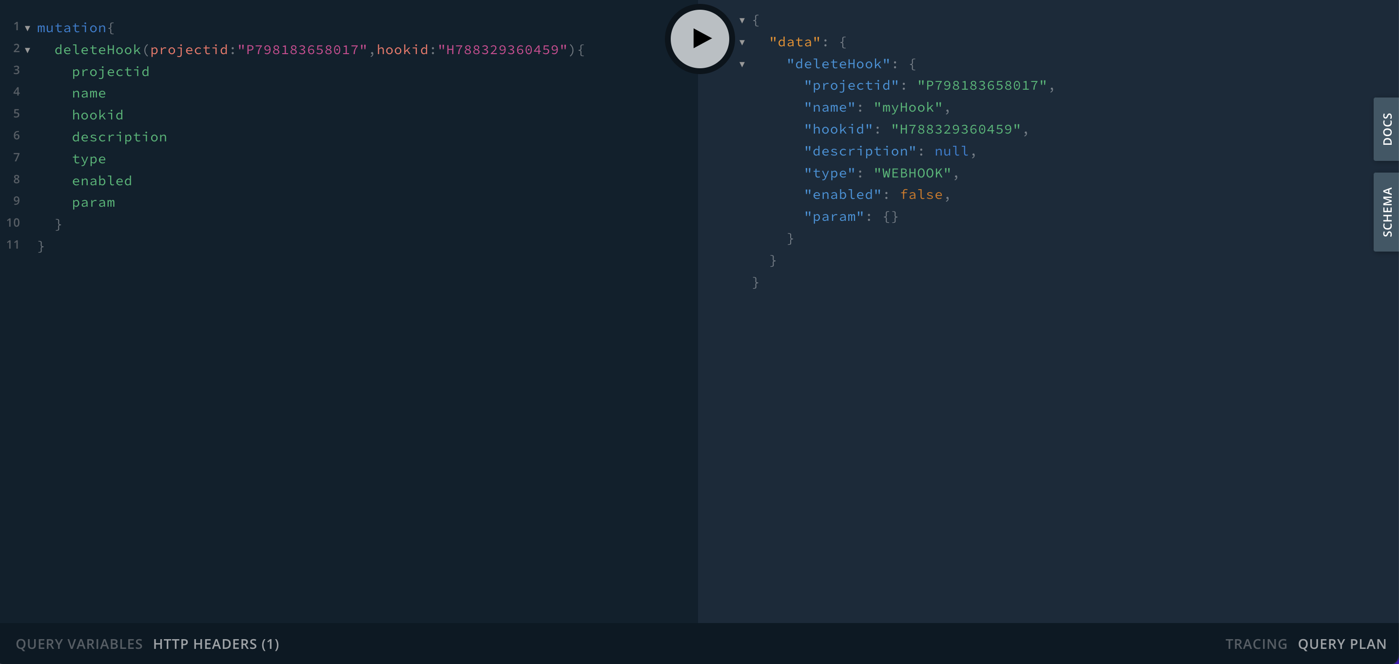Click the "projectid" key in the response
The width and height of the screenshot is (1399, 664).
tap(852, 85)
